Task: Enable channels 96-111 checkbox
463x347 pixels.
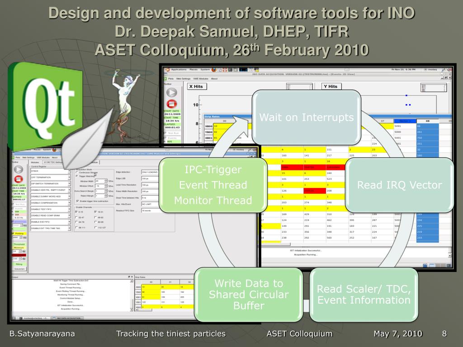Action: point(76,228)
